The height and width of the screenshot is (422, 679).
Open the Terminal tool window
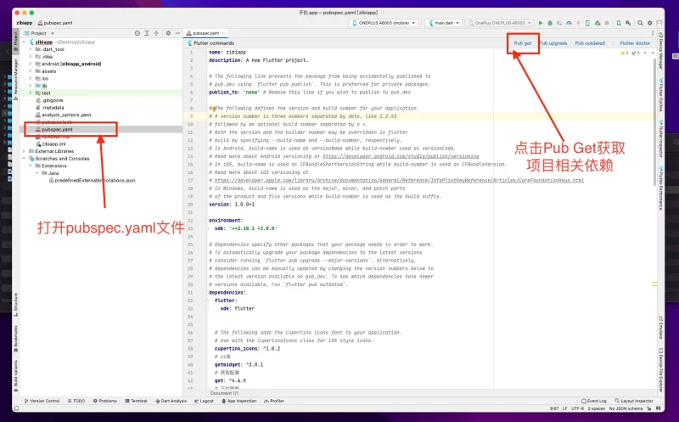[137, 401]
